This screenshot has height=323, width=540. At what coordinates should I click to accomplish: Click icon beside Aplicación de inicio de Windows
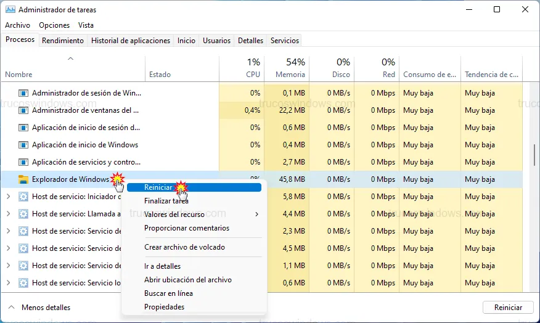click(23, 145)
